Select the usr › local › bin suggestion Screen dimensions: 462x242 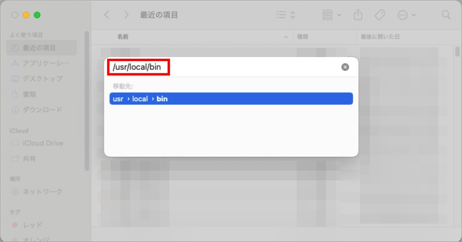[230, 99]
